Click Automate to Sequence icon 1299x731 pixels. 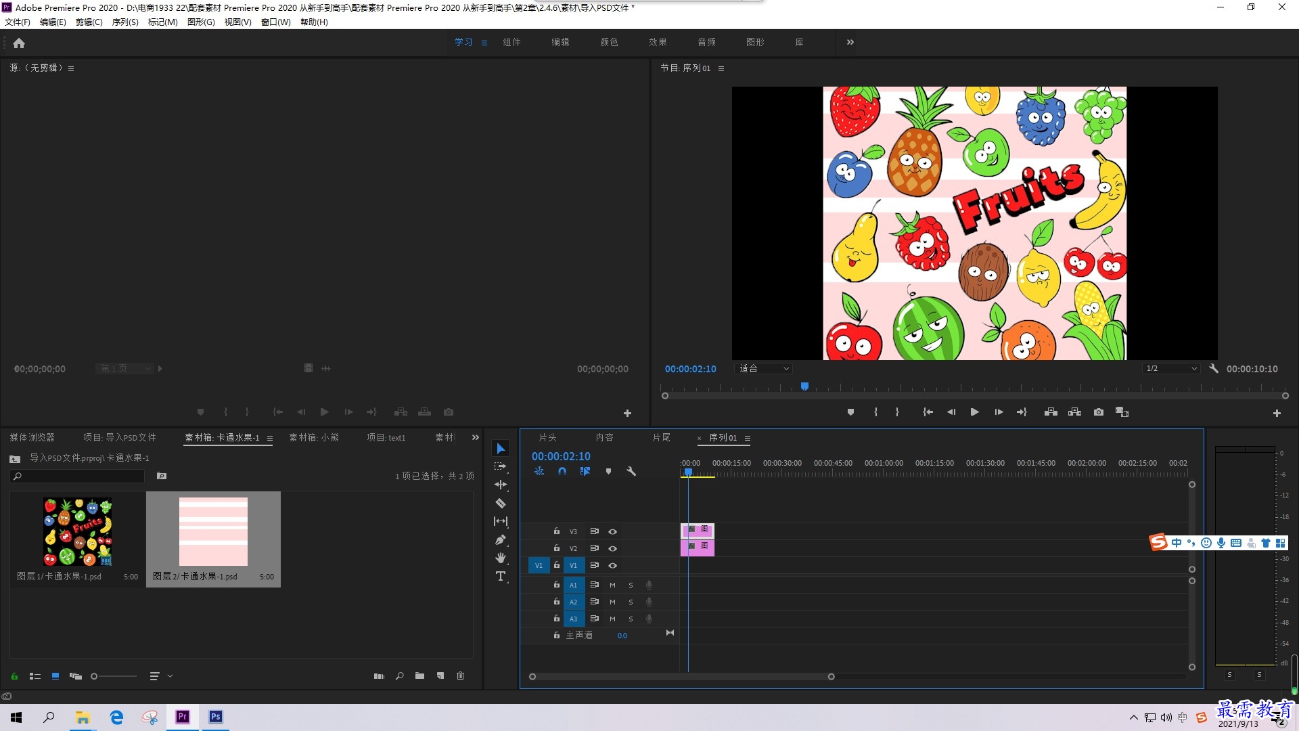pos(379,676)
